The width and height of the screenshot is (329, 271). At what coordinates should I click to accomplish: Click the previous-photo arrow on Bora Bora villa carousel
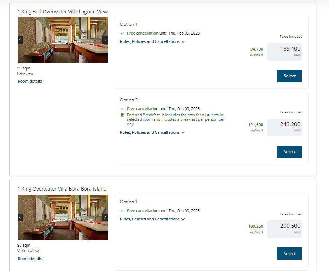point(20,217)
